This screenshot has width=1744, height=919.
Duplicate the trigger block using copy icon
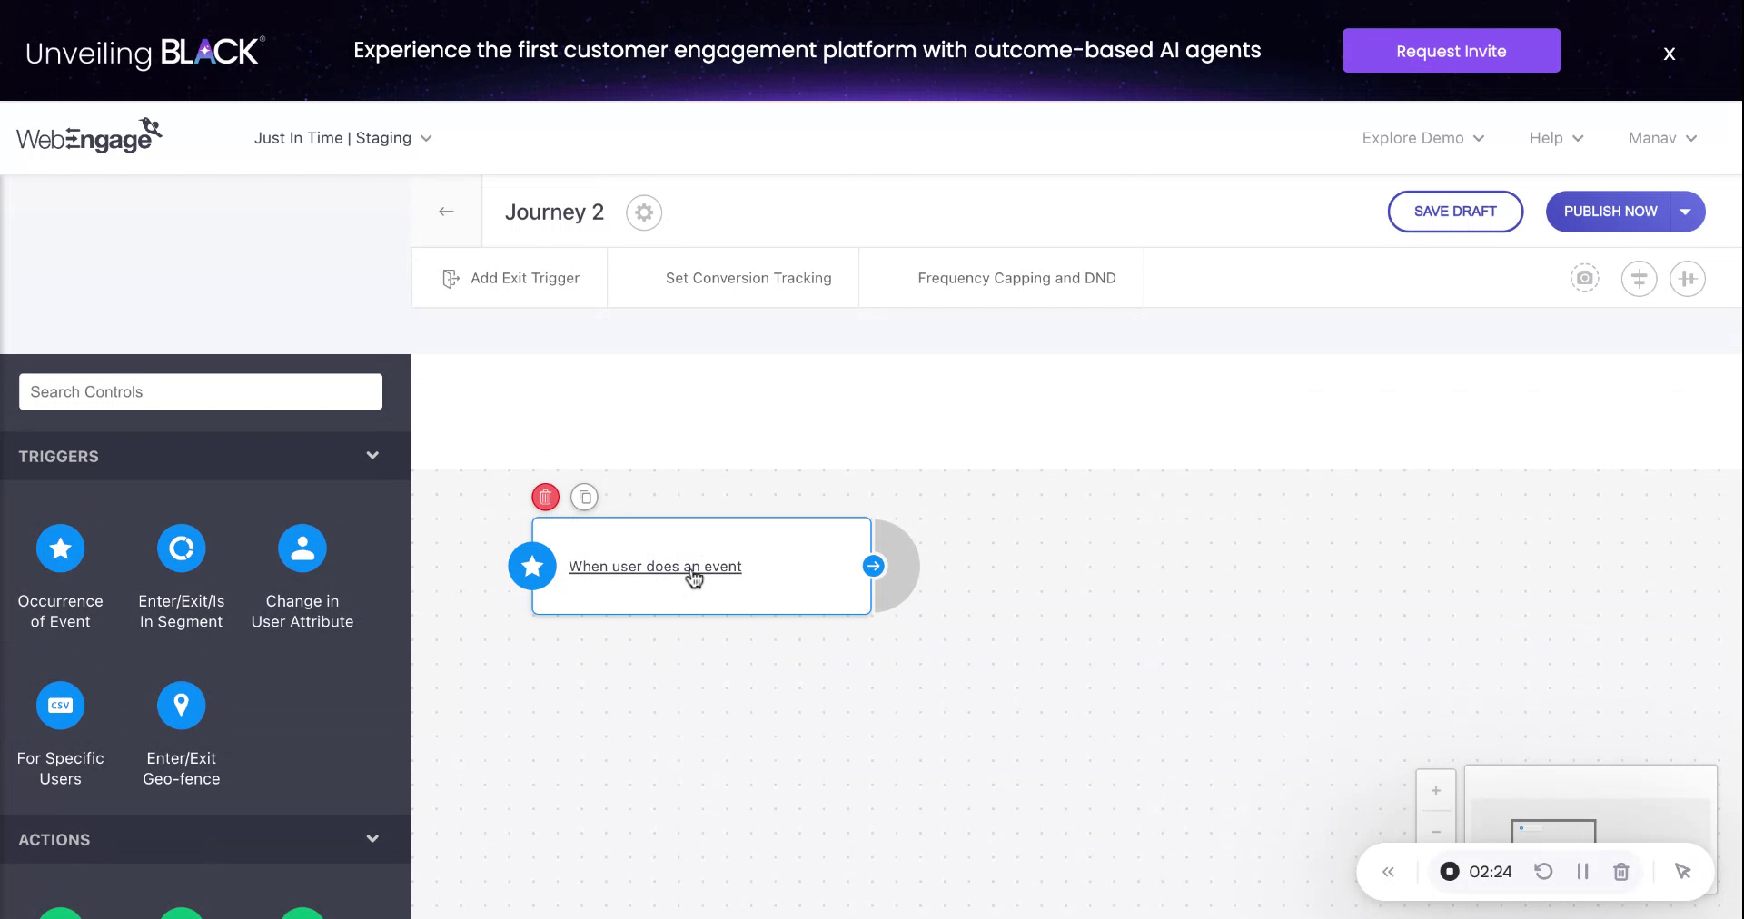pyautogui.click(x=585, y=497)
